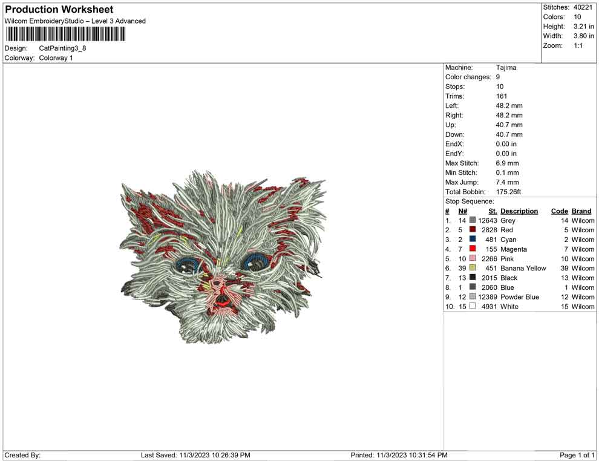599x461 pixels.
Task: Click the N# column header
Action: pos(462,211)
